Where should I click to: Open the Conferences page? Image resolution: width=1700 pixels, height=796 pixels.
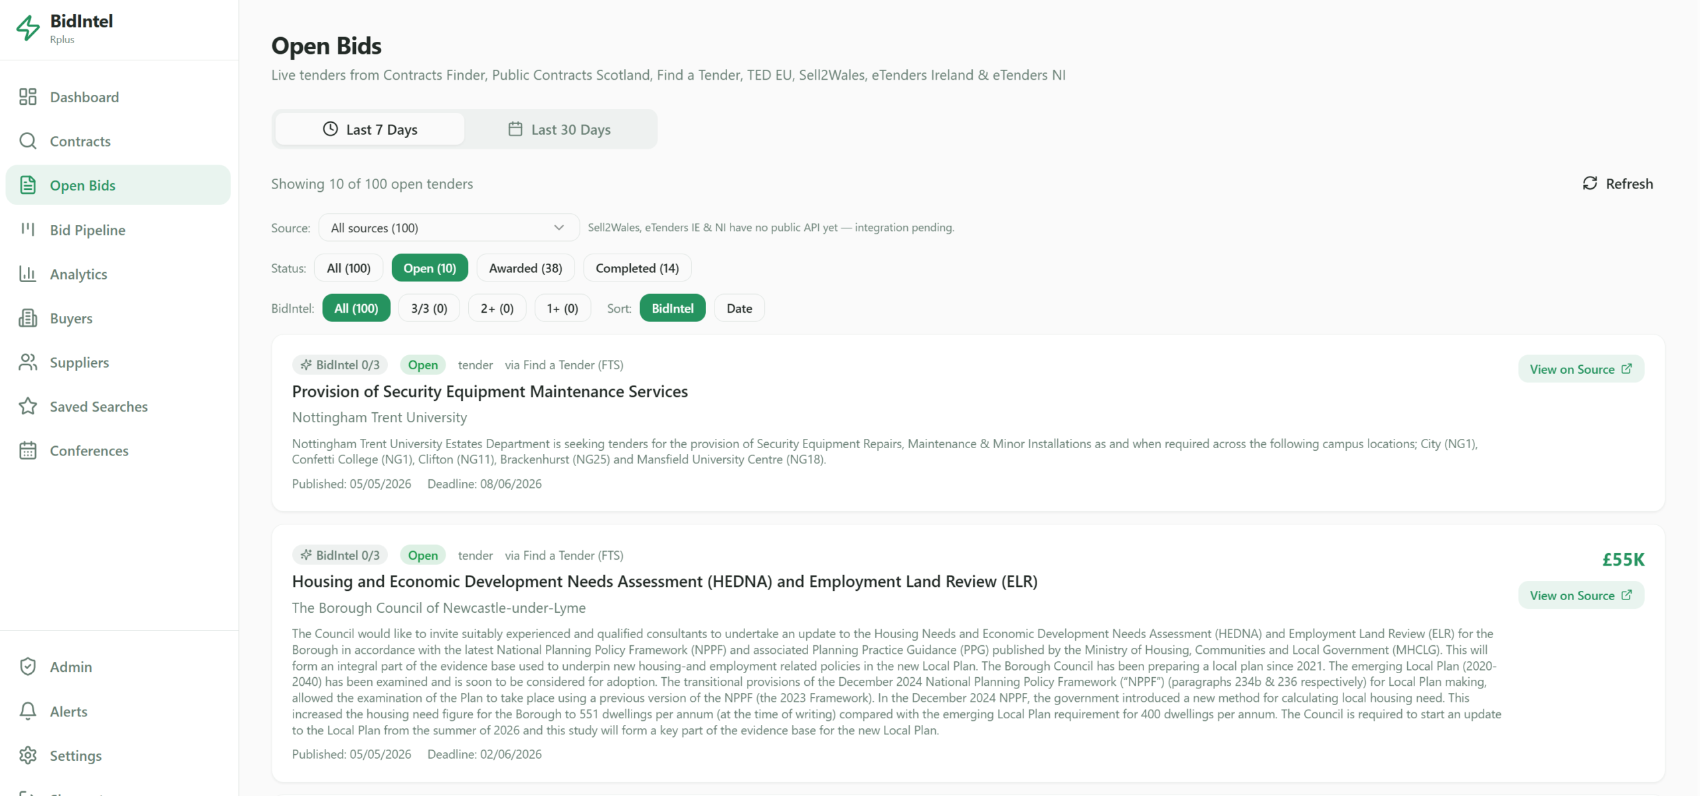[118, 451]
